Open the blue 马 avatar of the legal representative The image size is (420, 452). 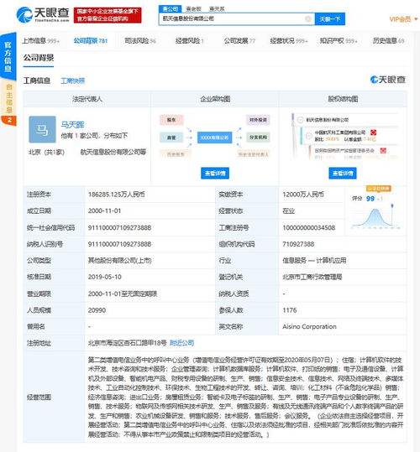tap(43, 129)
